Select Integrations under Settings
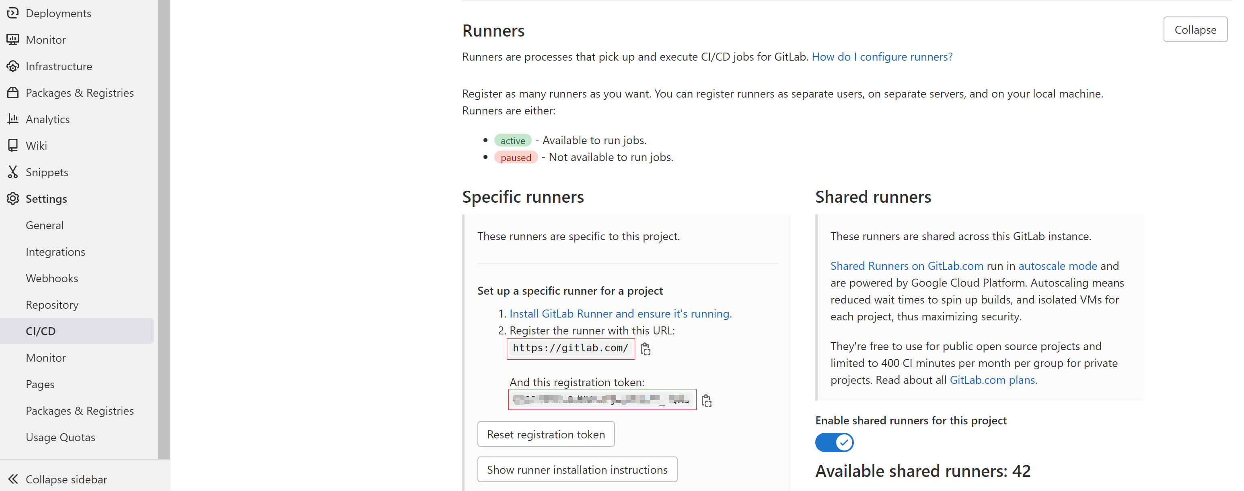Image resolution: width=1244 pixels, height=491 pixels. [56, 252]
